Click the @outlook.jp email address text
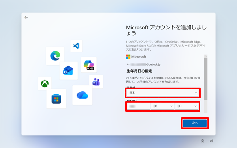The image size is (237, 148). click(145, 64)
